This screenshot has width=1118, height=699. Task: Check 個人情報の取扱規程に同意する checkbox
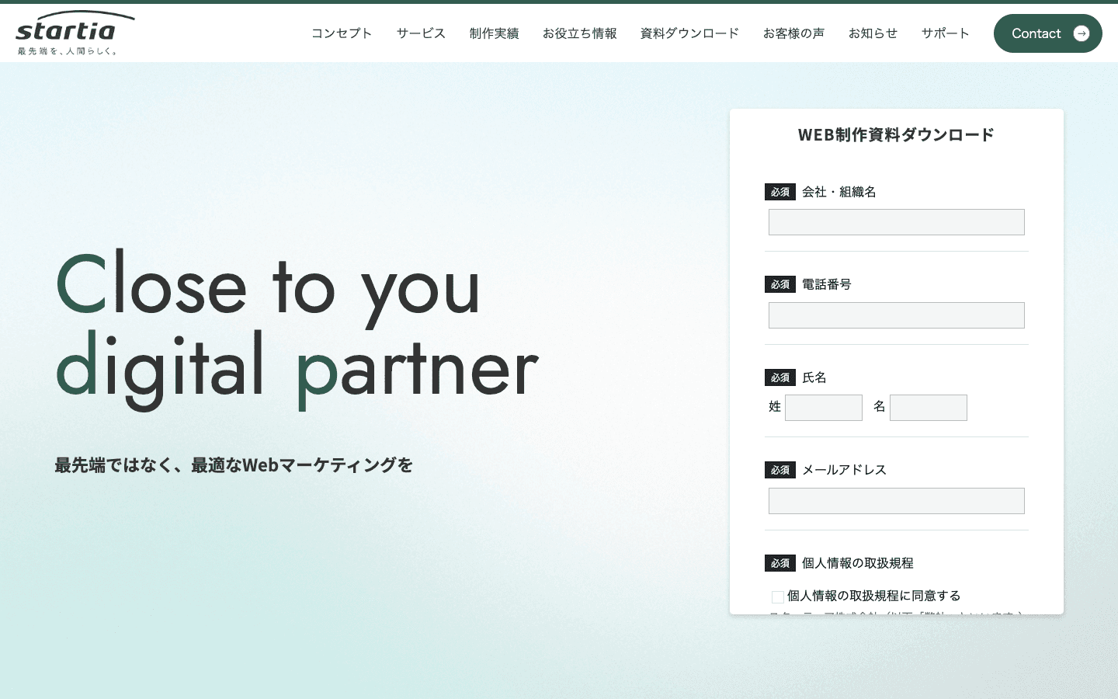(x=778, y=596)
